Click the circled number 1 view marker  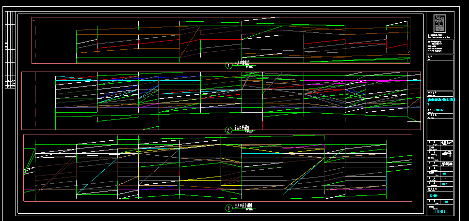pos(229,65)
